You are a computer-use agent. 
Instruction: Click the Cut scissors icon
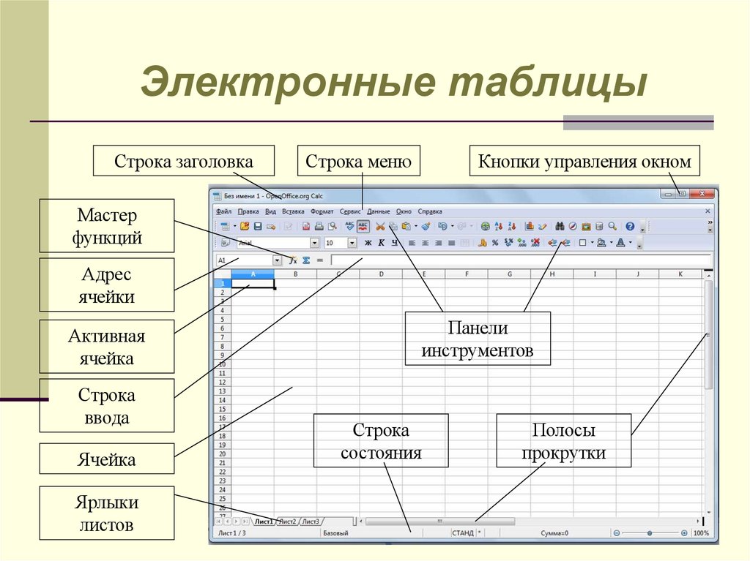[380, 226]
